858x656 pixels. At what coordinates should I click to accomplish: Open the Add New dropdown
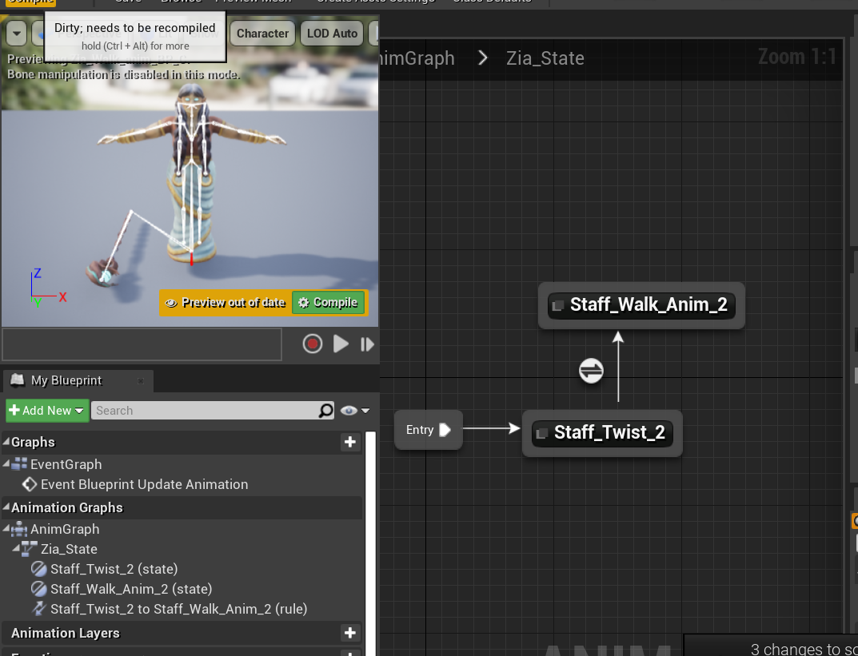pyautogui.click(x=46, y=411)
